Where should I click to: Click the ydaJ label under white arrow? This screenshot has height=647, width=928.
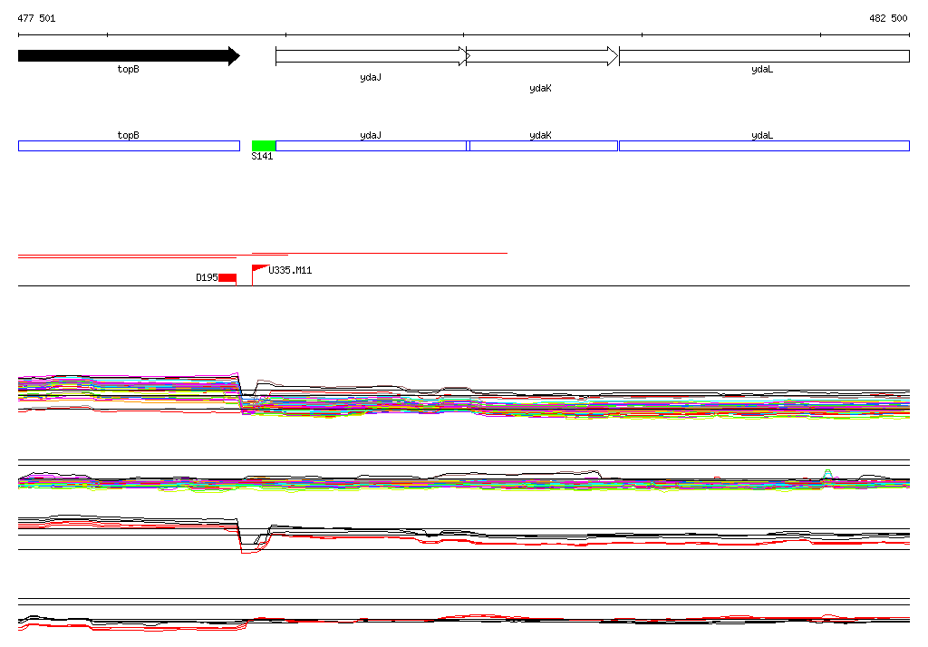tap(371, 78)
